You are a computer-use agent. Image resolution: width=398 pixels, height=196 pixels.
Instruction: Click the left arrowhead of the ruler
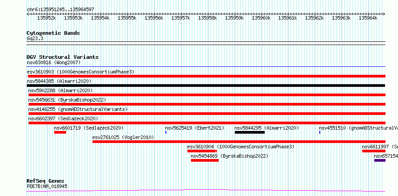click(x=28, y=14)
